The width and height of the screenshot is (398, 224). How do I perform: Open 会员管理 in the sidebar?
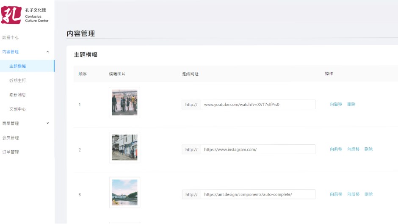pos(11,138)
